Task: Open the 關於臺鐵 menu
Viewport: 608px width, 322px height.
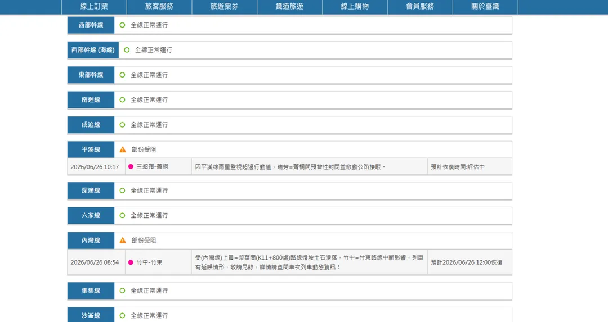Action: coord(485,7)
